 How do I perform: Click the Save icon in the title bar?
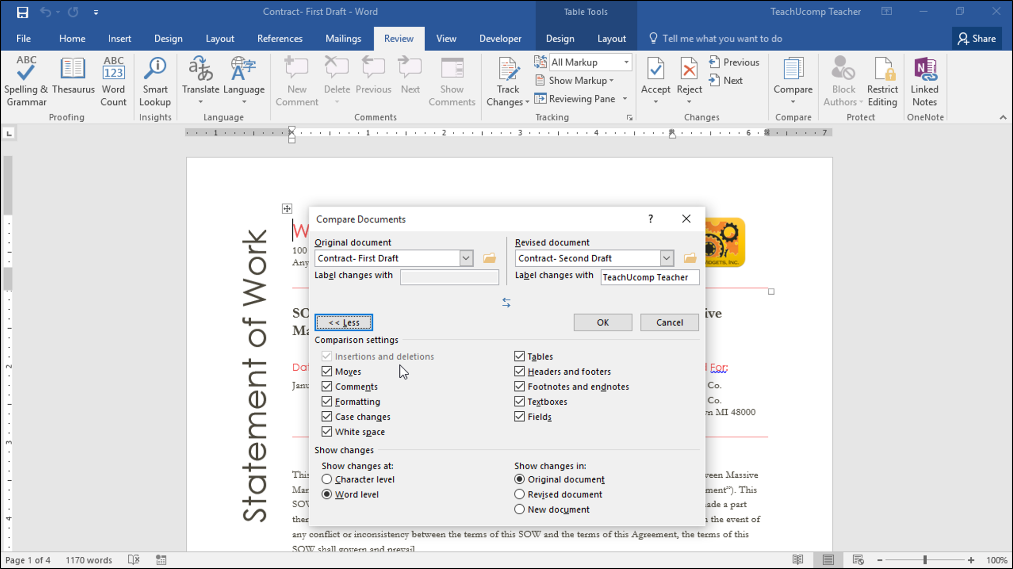pos(22,12)
